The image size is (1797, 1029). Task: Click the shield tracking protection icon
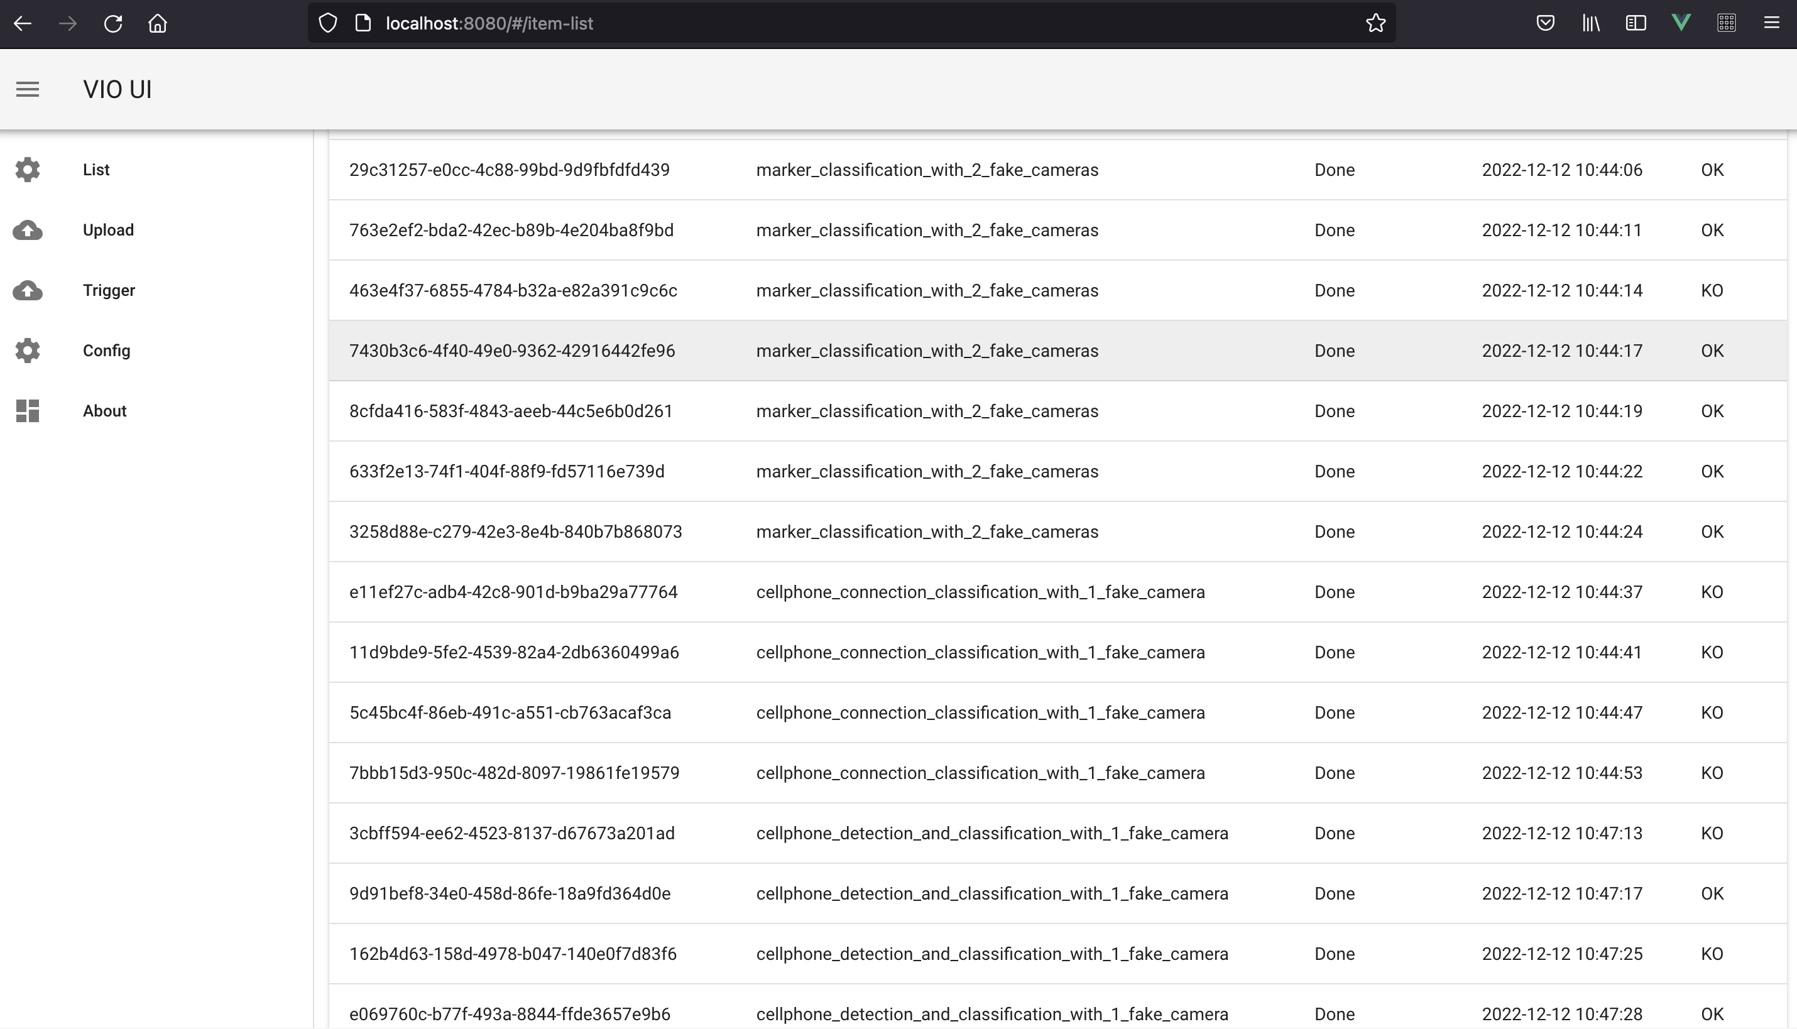point(328,23)
